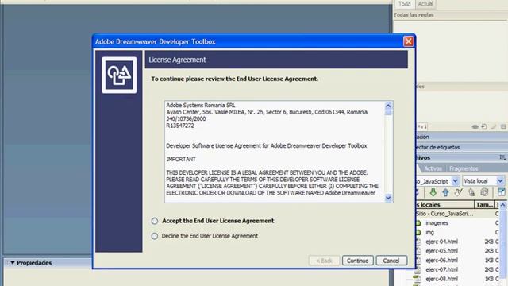508x286 pixels.
Task: Select the Sitio - Curso_JavaScri... root row
Action: (x=444, y=214)
